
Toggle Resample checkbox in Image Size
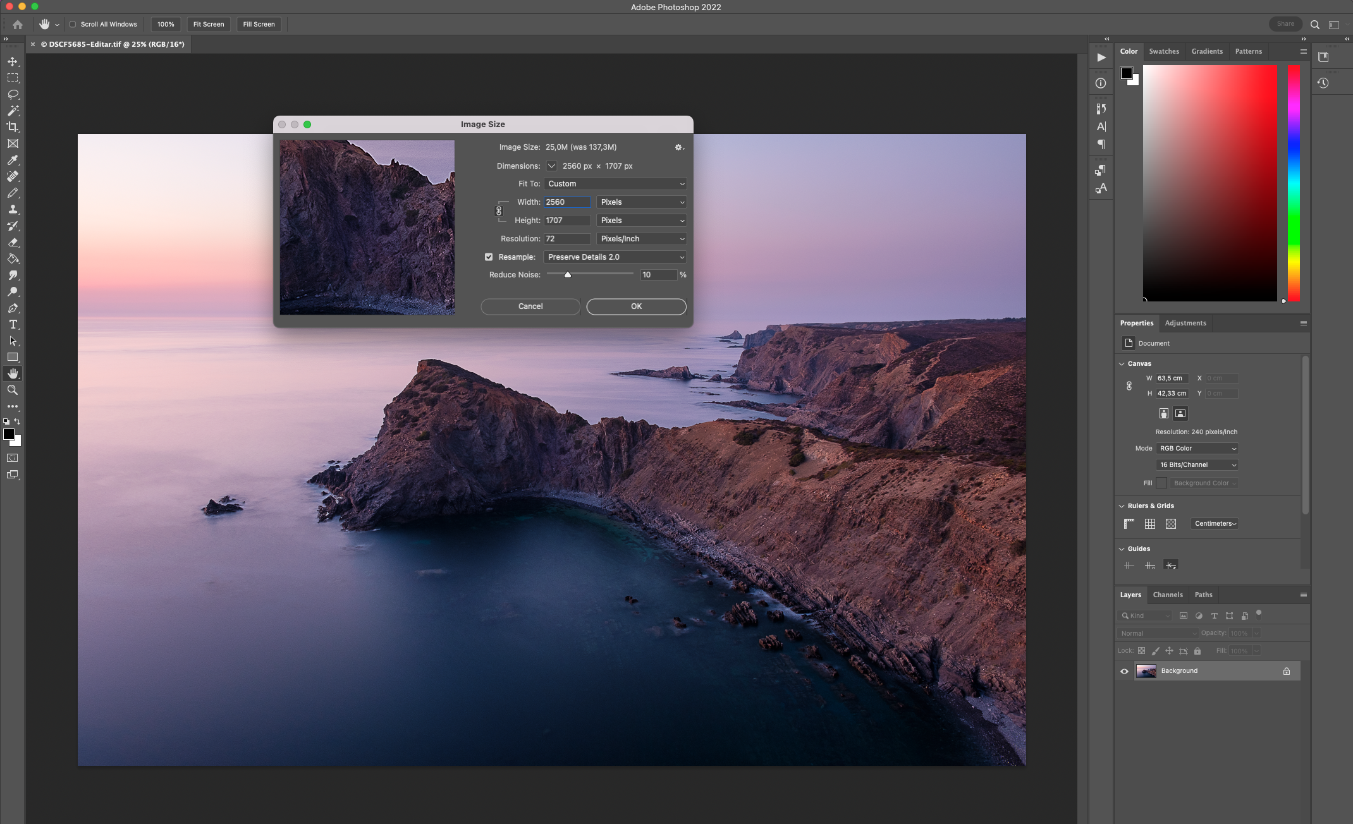tap(489, 256)
